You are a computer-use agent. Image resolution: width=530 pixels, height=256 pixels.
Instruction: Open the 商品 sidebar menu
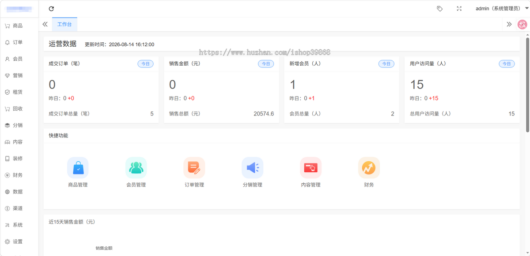click(x=19, y=26)
